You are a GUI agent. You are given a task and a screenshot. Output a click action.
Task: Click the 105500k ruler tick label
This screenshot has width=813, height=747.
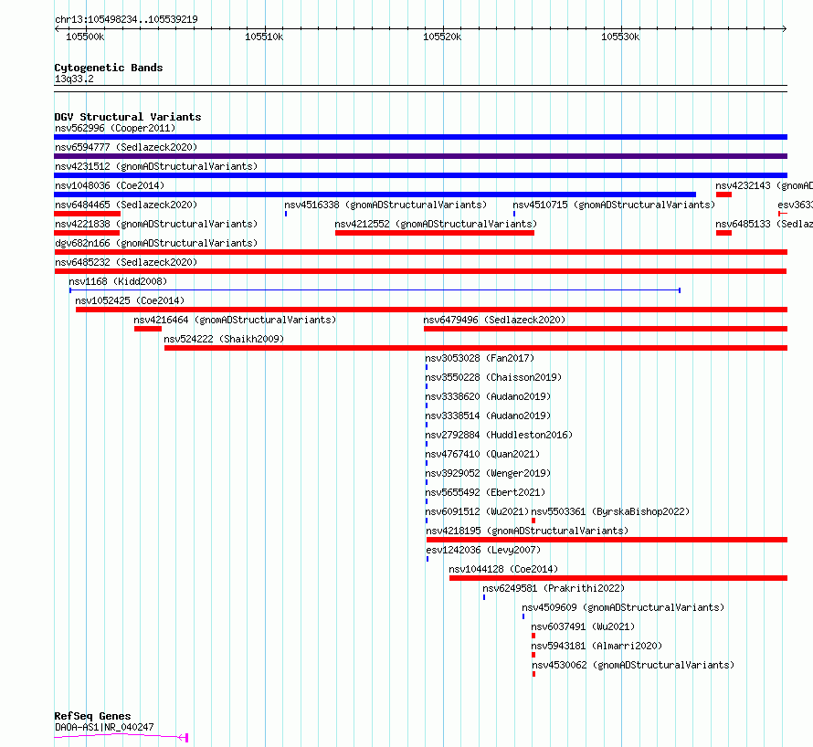click(85, 37)
